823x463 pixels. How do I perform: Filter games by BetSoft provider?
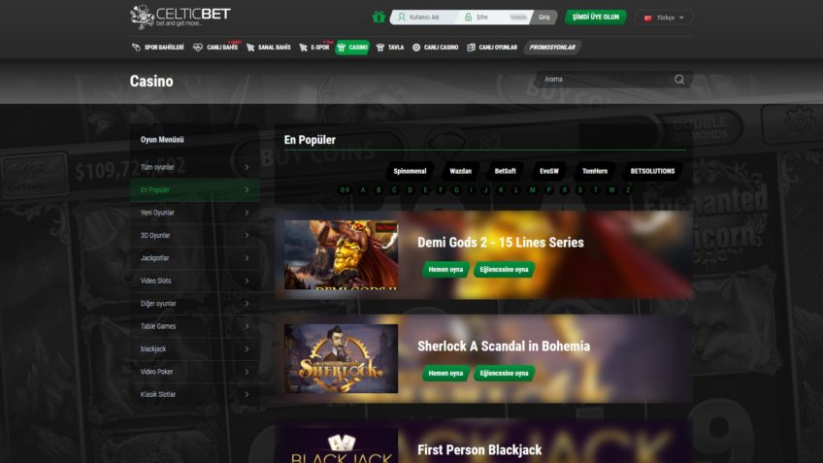coord(505,171)
